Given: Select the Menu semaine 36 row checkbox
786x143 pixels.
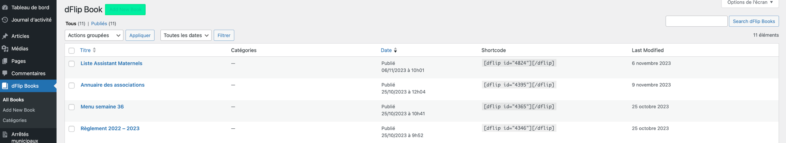Looking at the screenshot, I should [72, 107].
